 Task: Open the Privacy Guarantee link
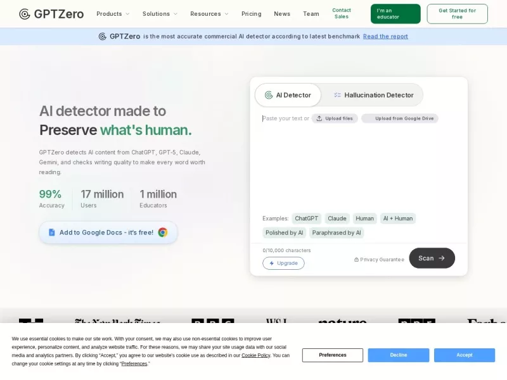(x=379, y=260)
